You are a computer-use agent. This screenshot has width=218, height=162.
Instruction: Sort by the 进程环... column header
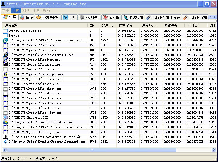point(150,26)
